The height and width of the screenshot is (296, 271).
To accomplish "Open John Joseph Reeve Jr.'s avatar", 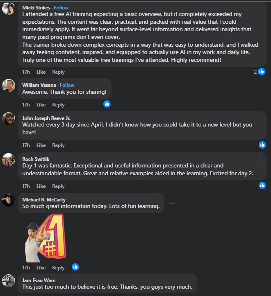I will pyautogui.click(x=9, y=118).
